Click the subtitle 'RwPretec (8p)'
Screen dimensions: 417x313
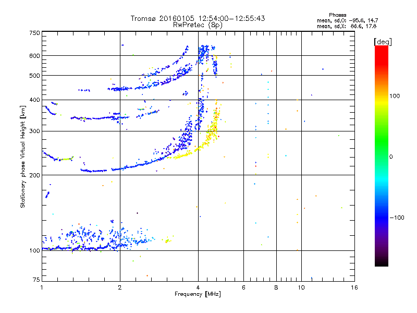[x=198, y=25]
